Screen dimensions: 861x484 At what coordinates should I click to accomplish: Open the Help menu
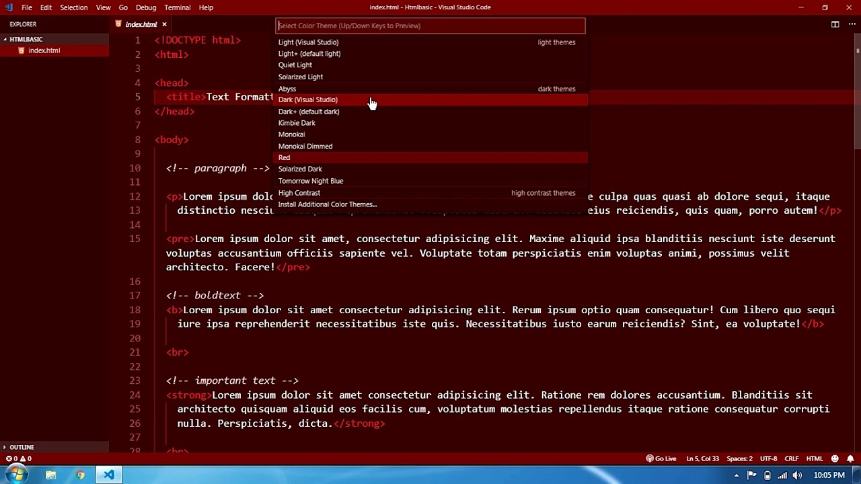click(x=206, y=7)
